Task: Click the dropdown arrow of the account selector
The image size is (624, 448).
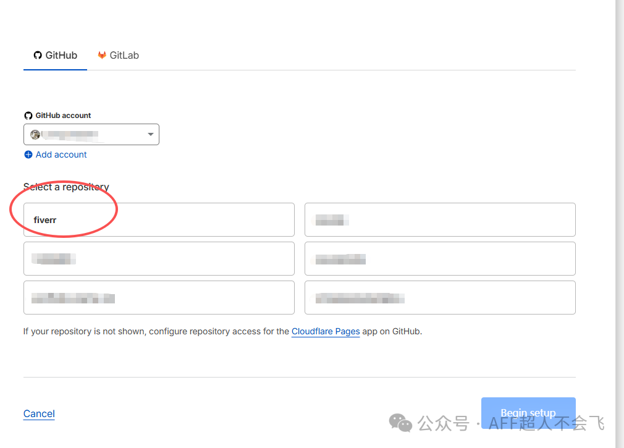Action: coord(150,135)
